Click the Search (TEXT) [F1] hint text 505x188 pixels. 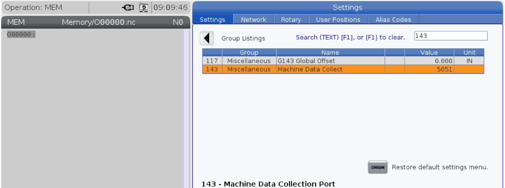350,37
